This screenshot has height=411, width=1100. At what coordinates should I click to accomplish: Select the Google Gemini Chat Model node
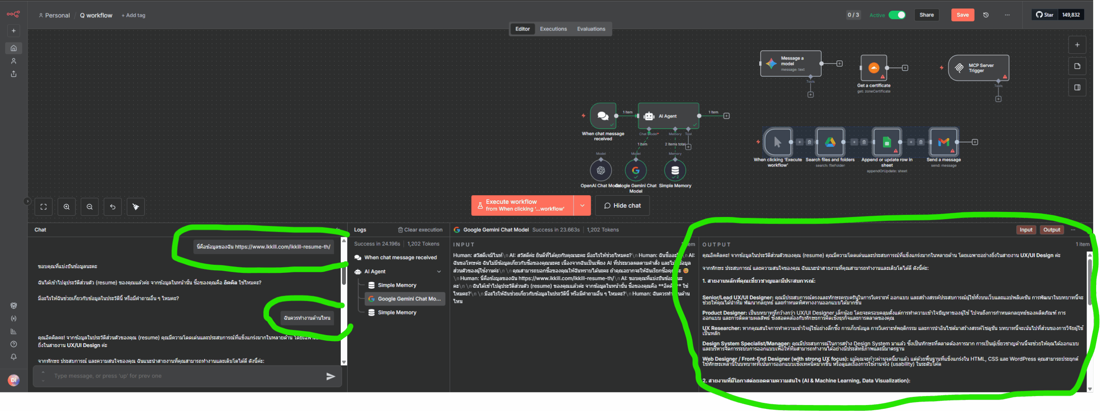coord(636,170)
